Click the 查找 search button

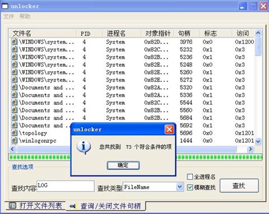click(x=239, y=185)
